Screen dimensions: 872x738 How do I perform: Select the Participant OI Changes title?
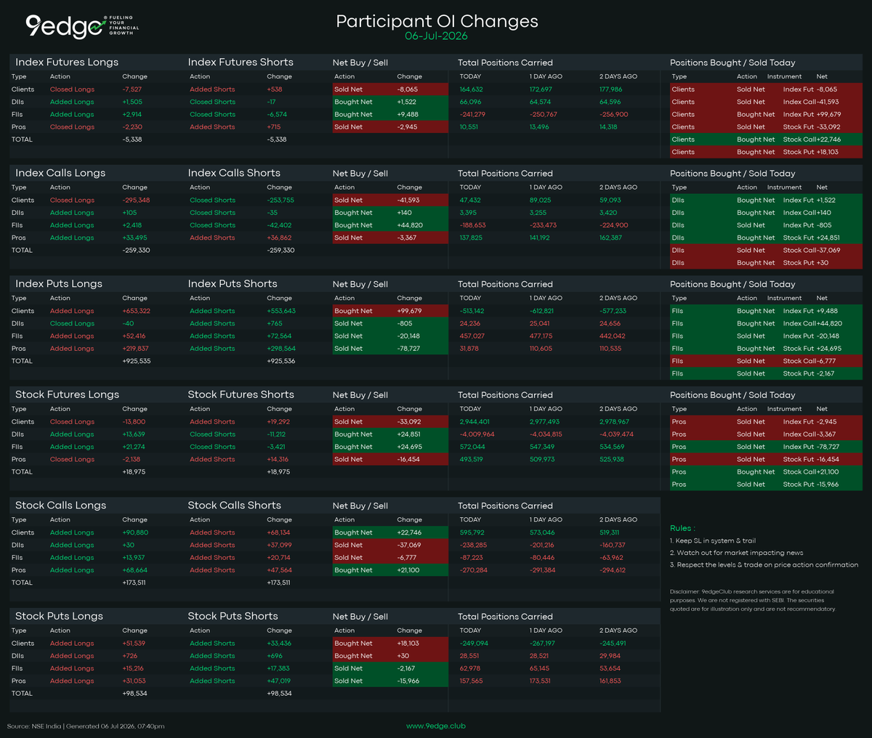(437, 21)
